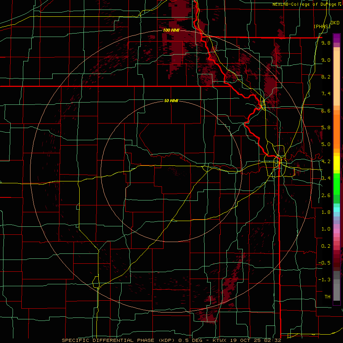Pick the bright yellow band on the color scale
This screenshot has height=343, width=343.
coord(337,163)
